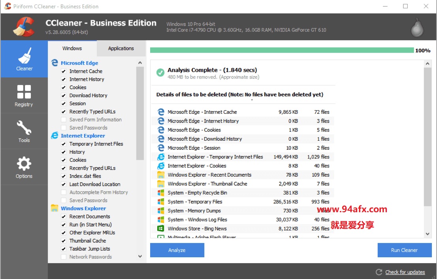Toggle Last Download Location checkbox

click(64, 184)
